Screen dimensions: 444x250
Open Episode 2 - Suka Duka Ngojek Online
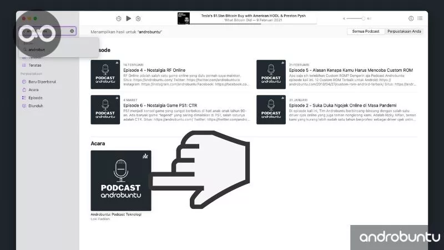click(x=342, y=105)
